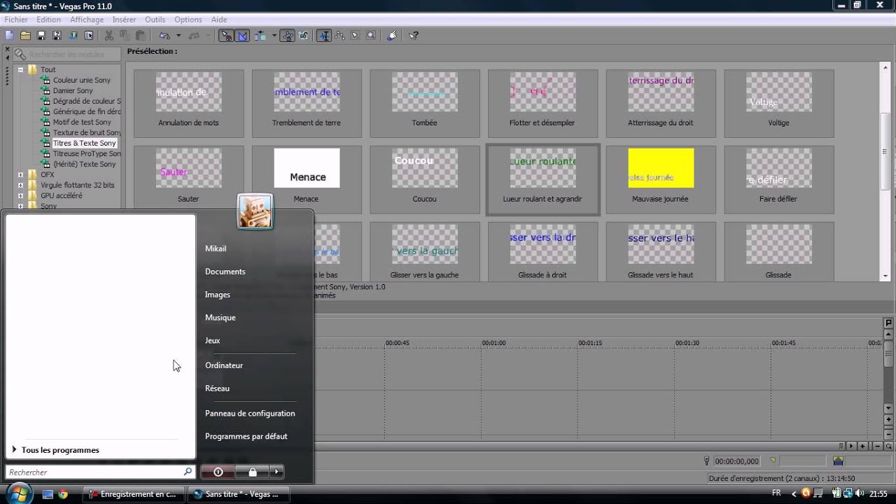Select the Envelope Edit tool
Viewport: 896px width, 504px height.
(x=339, y=36)
